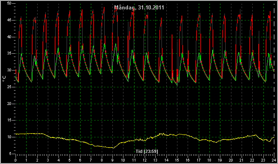The image size is (278, 164).
Task: Select hour 12 on the time axis
Action: point(145,160)
